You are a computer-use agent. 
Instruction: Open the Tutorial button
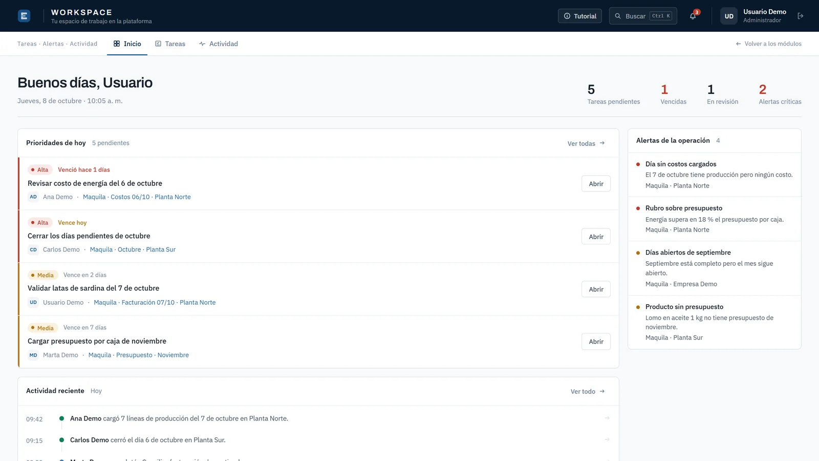pyautogui.click(x=580, y=16)
